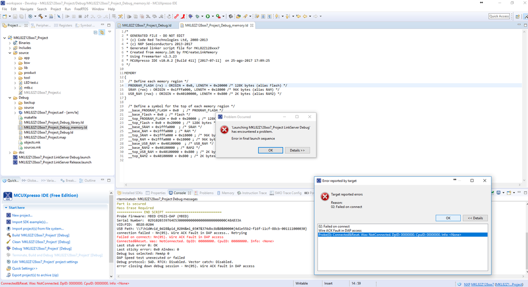528x287 pixels.
Task: Maximize the editor area icon
Action: pos(525,25)
